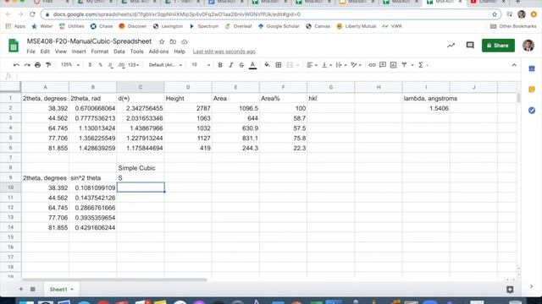
Task: Open the all sheets list icon
Action: tap(33, 289)
